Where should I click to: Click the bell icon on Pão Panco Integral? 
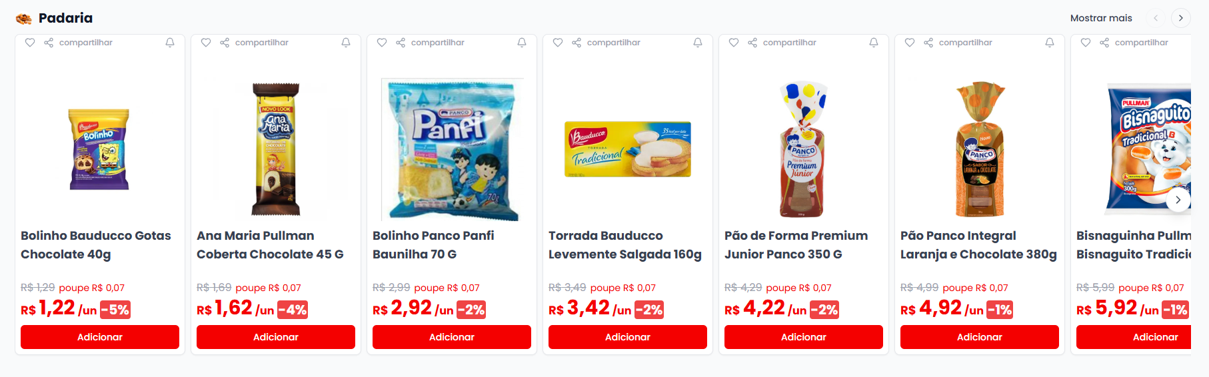(x=1050, y=43)
